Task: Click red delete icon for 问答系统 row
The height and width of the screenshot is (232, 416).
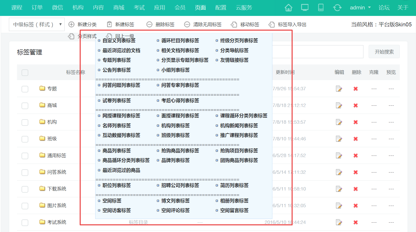Action: click(x=356, y=172)
